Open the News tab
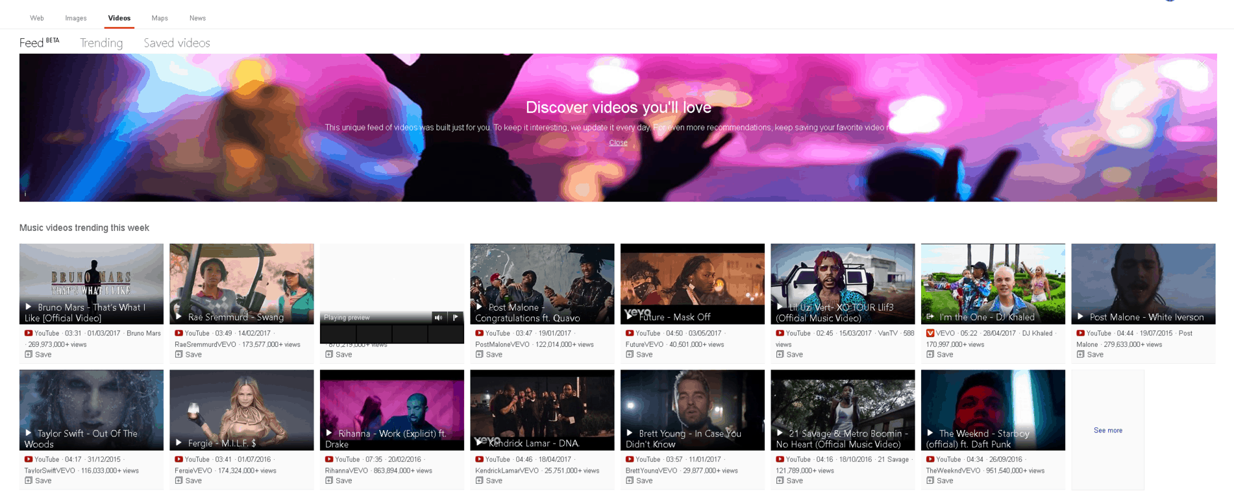1234x498 pixels. [x=197, y=18]
